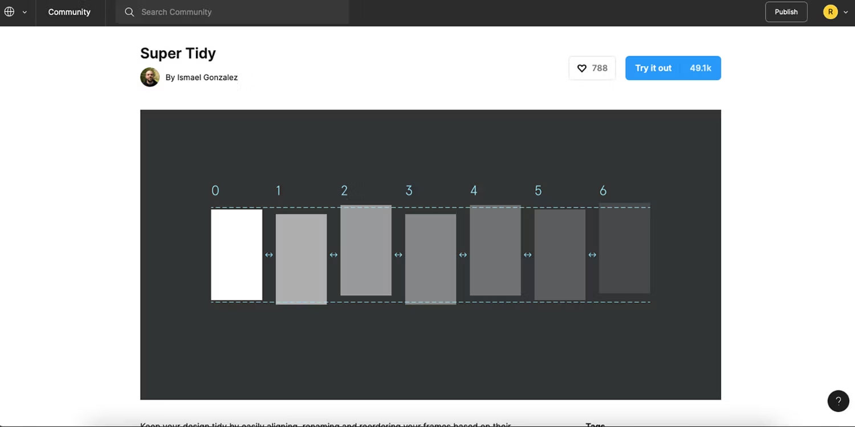Click the search magnifier icon

[129, 12]
